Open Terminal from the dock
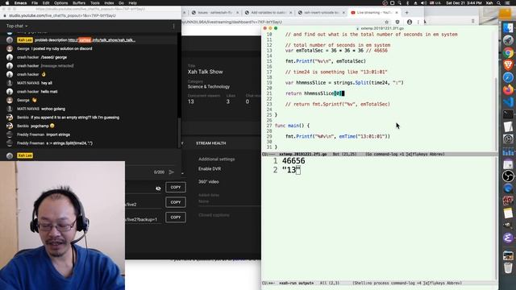Screen dimensions: 516x290 [x=508, y=114]
